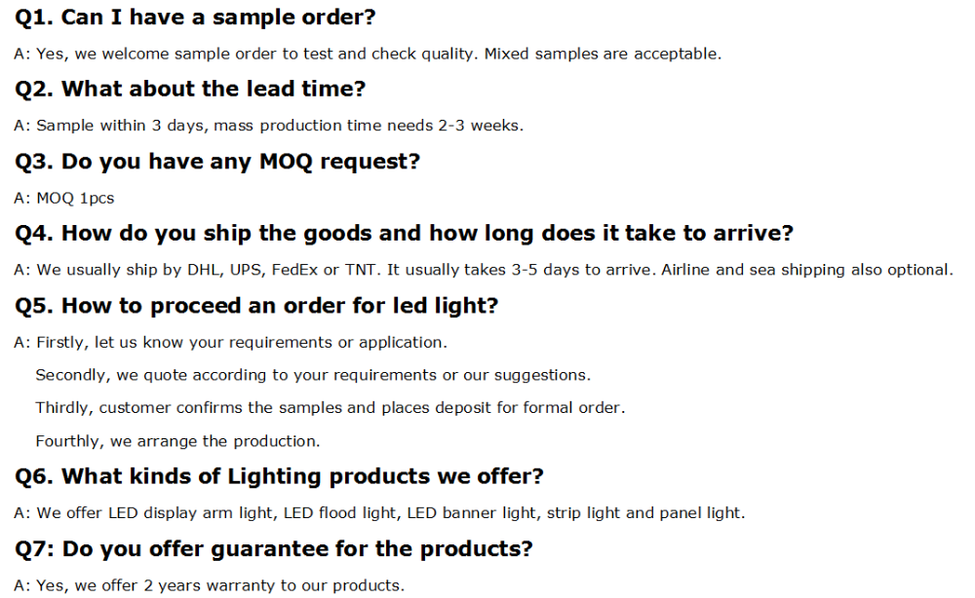Click the answer listing LED display arm light
The image size is (975, 598).
(378, 512)
